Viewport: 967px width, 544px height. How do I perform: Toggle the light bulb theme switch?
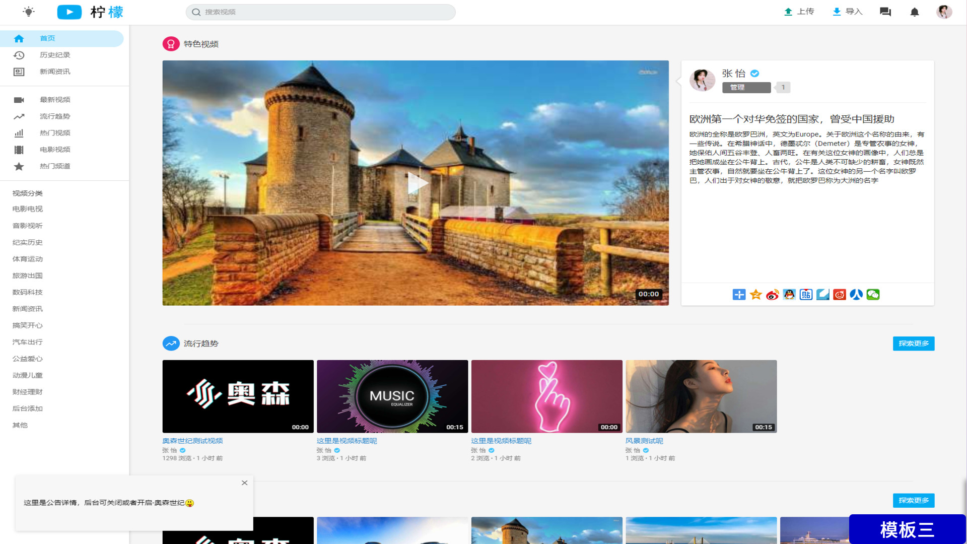point(29,12)
